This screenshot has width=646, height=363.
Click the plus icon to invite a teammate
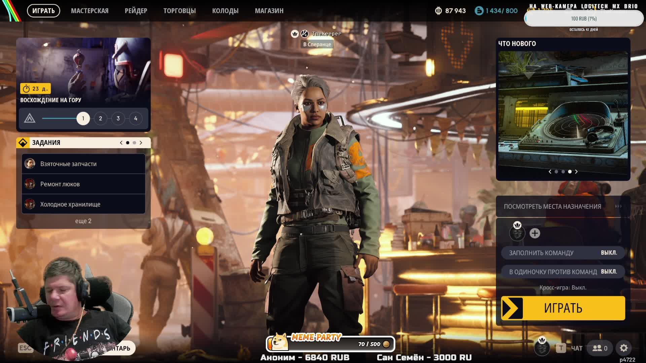coord(535,233)
